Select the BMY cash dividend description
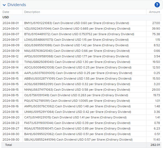The width and height of the screenshot is (163, 148). [76, 23]
